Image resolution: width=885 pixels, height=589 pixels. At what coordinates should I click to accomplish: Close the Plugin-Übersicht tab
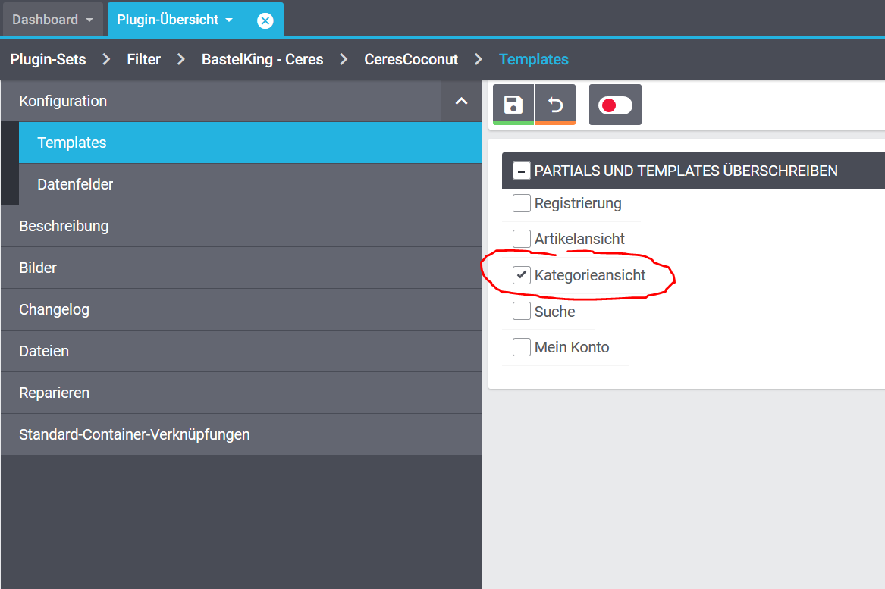coord(265,20)
